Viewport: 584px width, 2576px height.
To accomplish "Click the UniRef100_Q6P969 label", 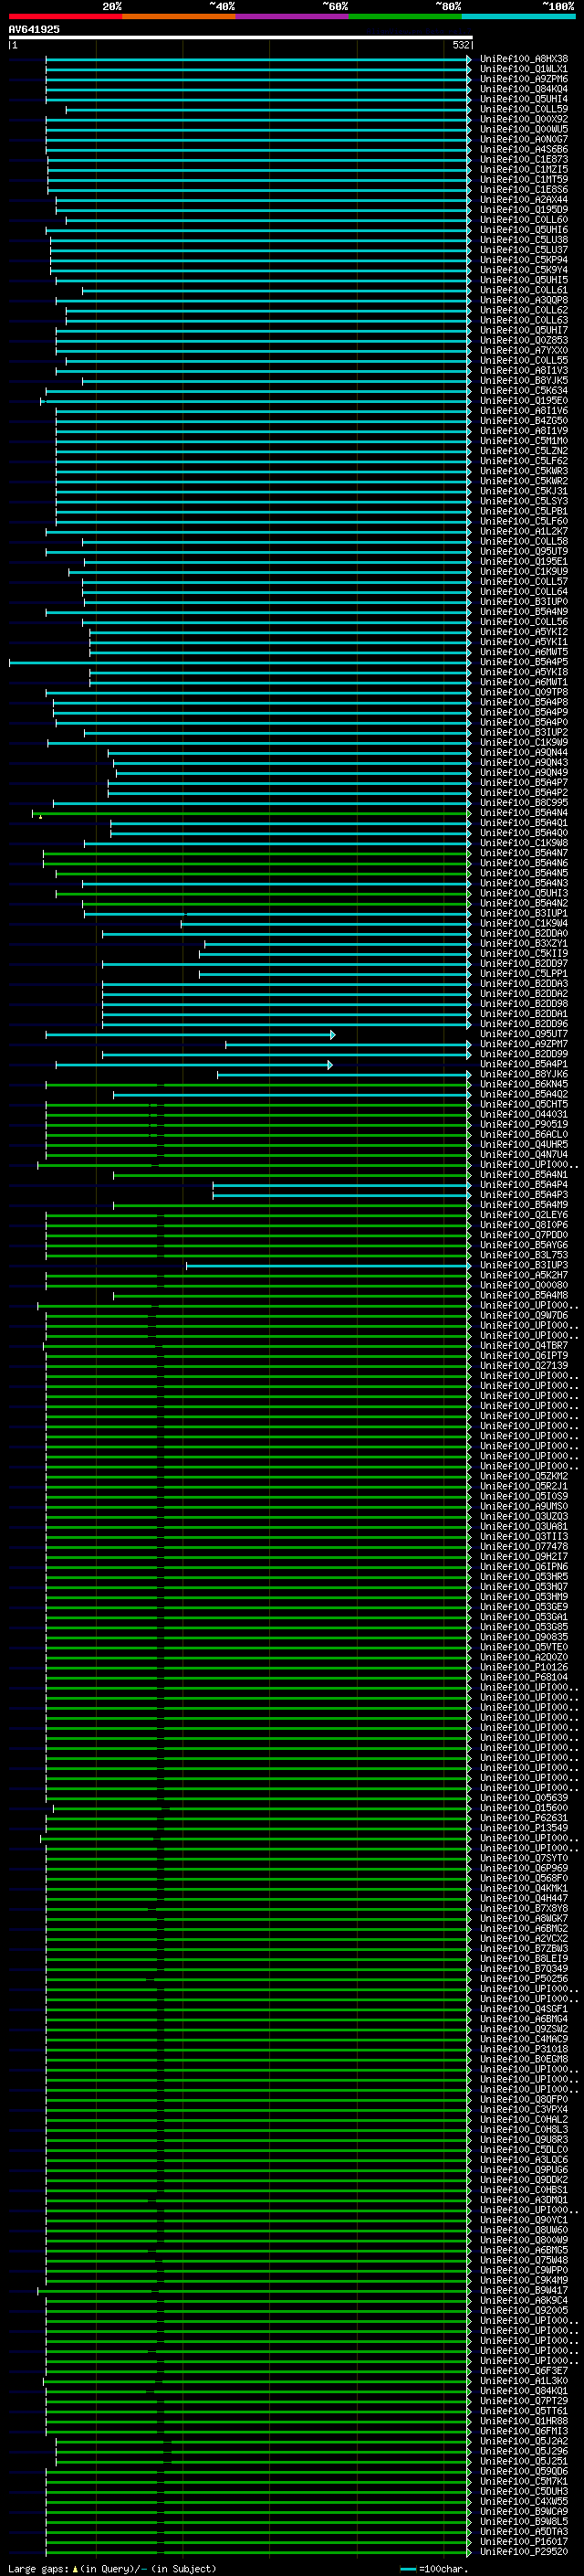I will point(524,1868).
